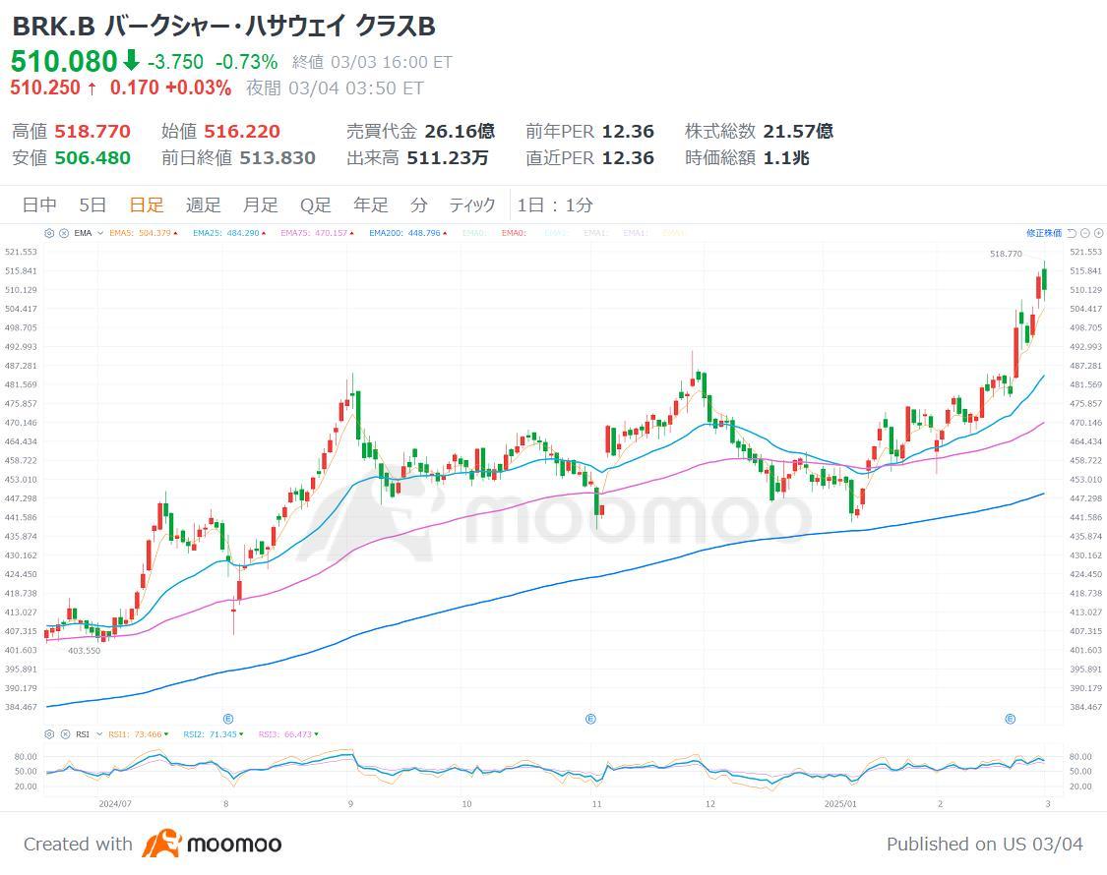Zoom in the chart with the plus icon
The height and width of the screenshot is (875, 1107).
click(1098, 233)
